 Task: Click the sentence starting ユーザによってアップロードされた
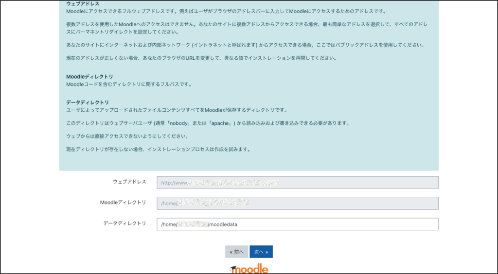(177, 110)
